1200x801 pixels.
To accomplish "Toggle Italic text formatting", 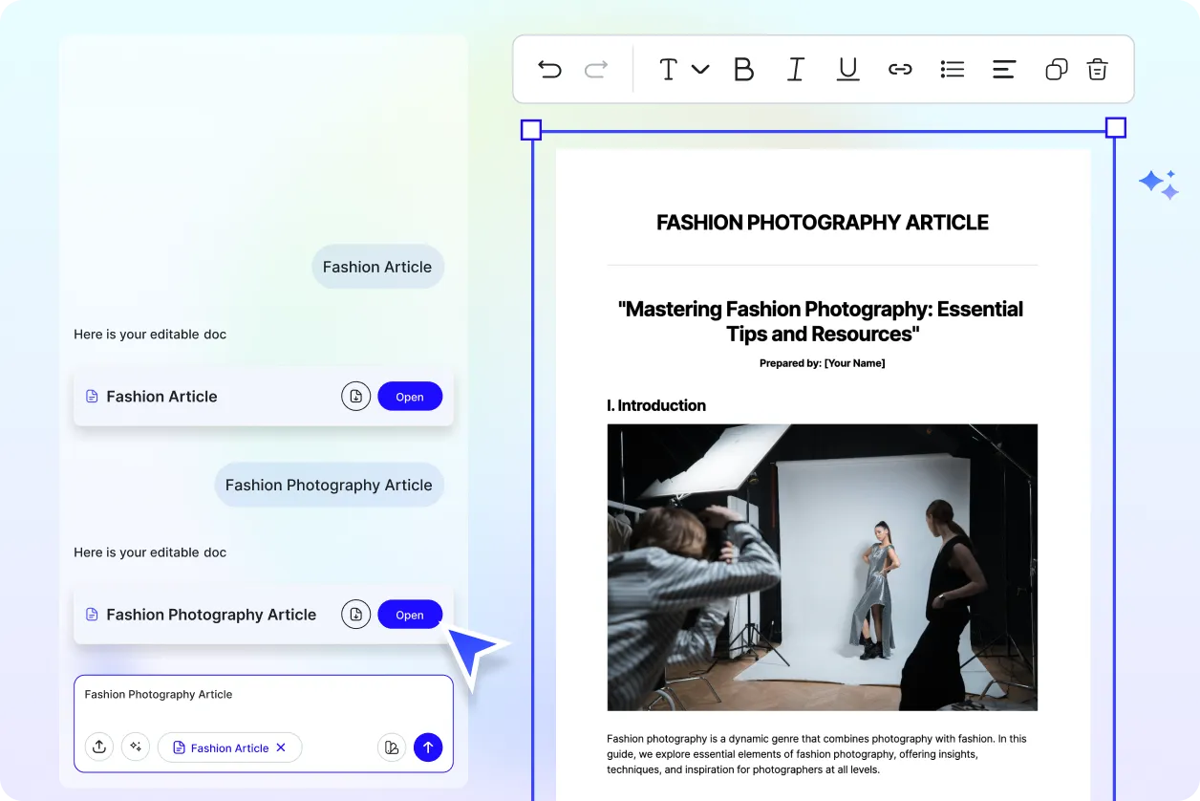I will point(795,69).
